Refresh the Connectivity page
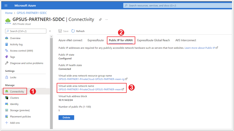Image resolution: width=234 pixels, height=131 pixels. [x=78, y=31]
